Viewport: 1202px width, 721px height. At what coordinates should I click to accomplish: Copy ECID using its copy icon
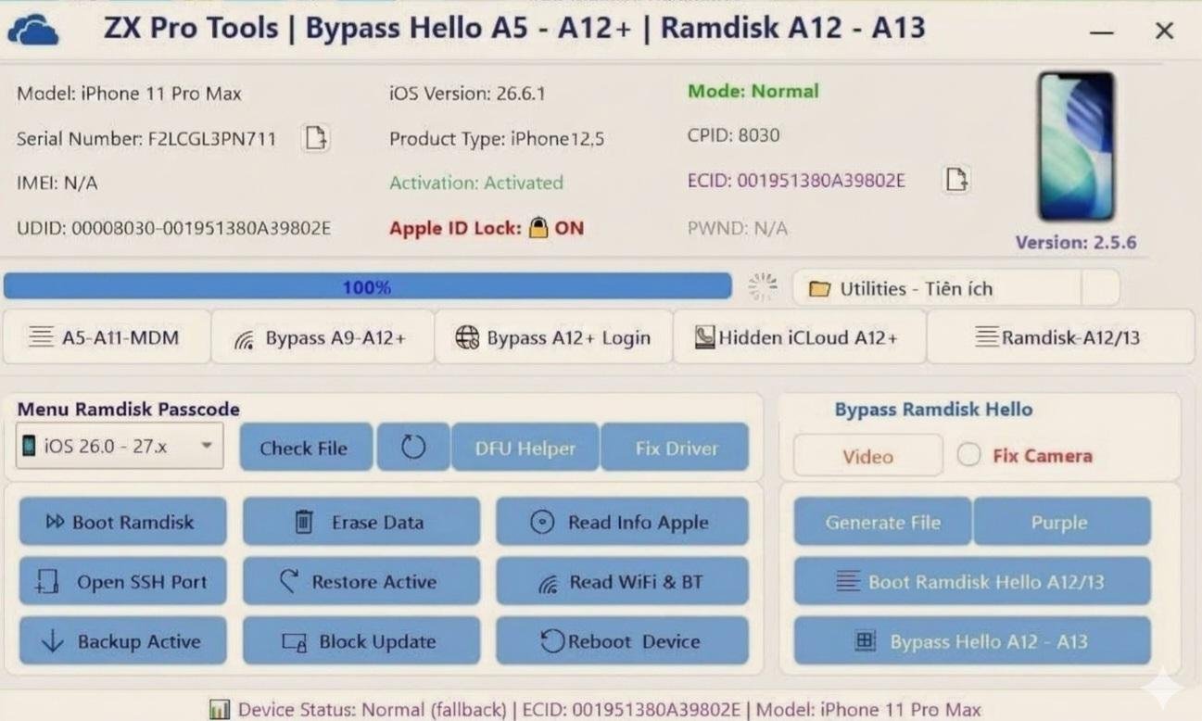[956, 179]
